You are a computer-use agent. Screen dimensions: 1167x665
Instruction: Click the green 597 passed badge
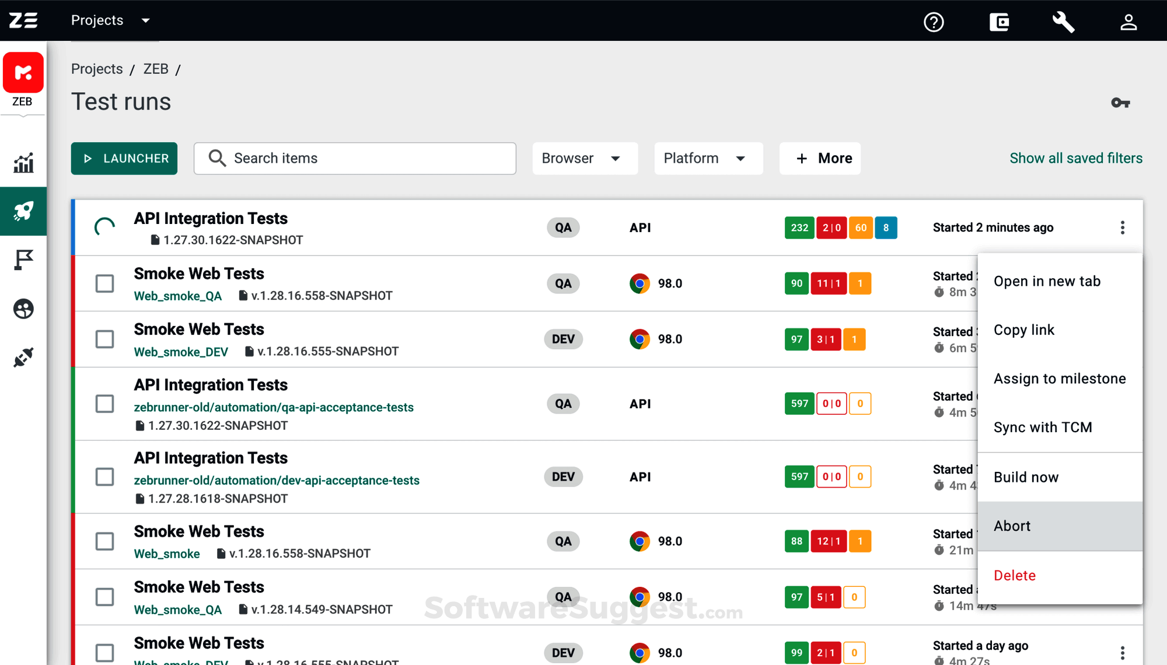coord(799,403)
